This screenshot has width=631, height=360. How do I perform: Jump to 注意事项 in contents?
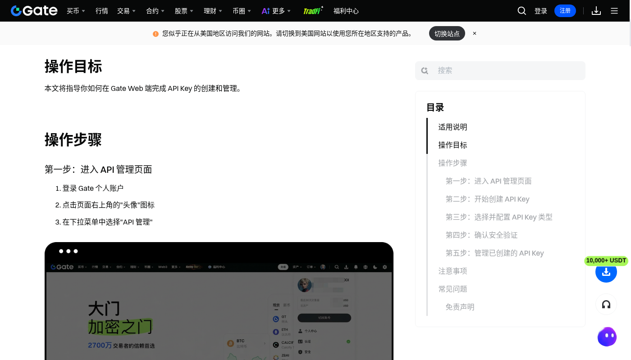point(453,271)
